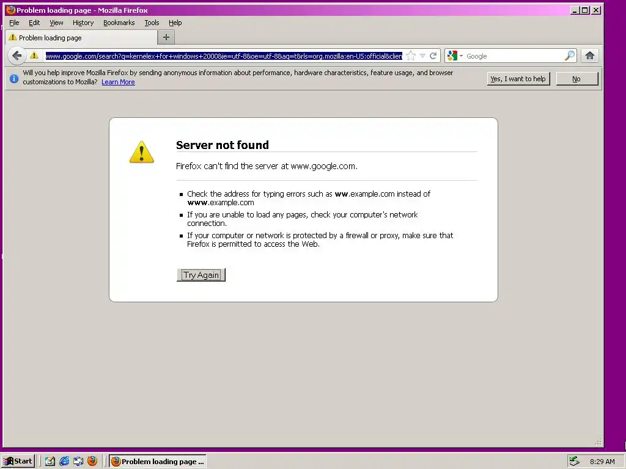Image resolution: width=626 pixels, height=469 pixels.
Task: Click the Try Again button
Action: [201, 275]
